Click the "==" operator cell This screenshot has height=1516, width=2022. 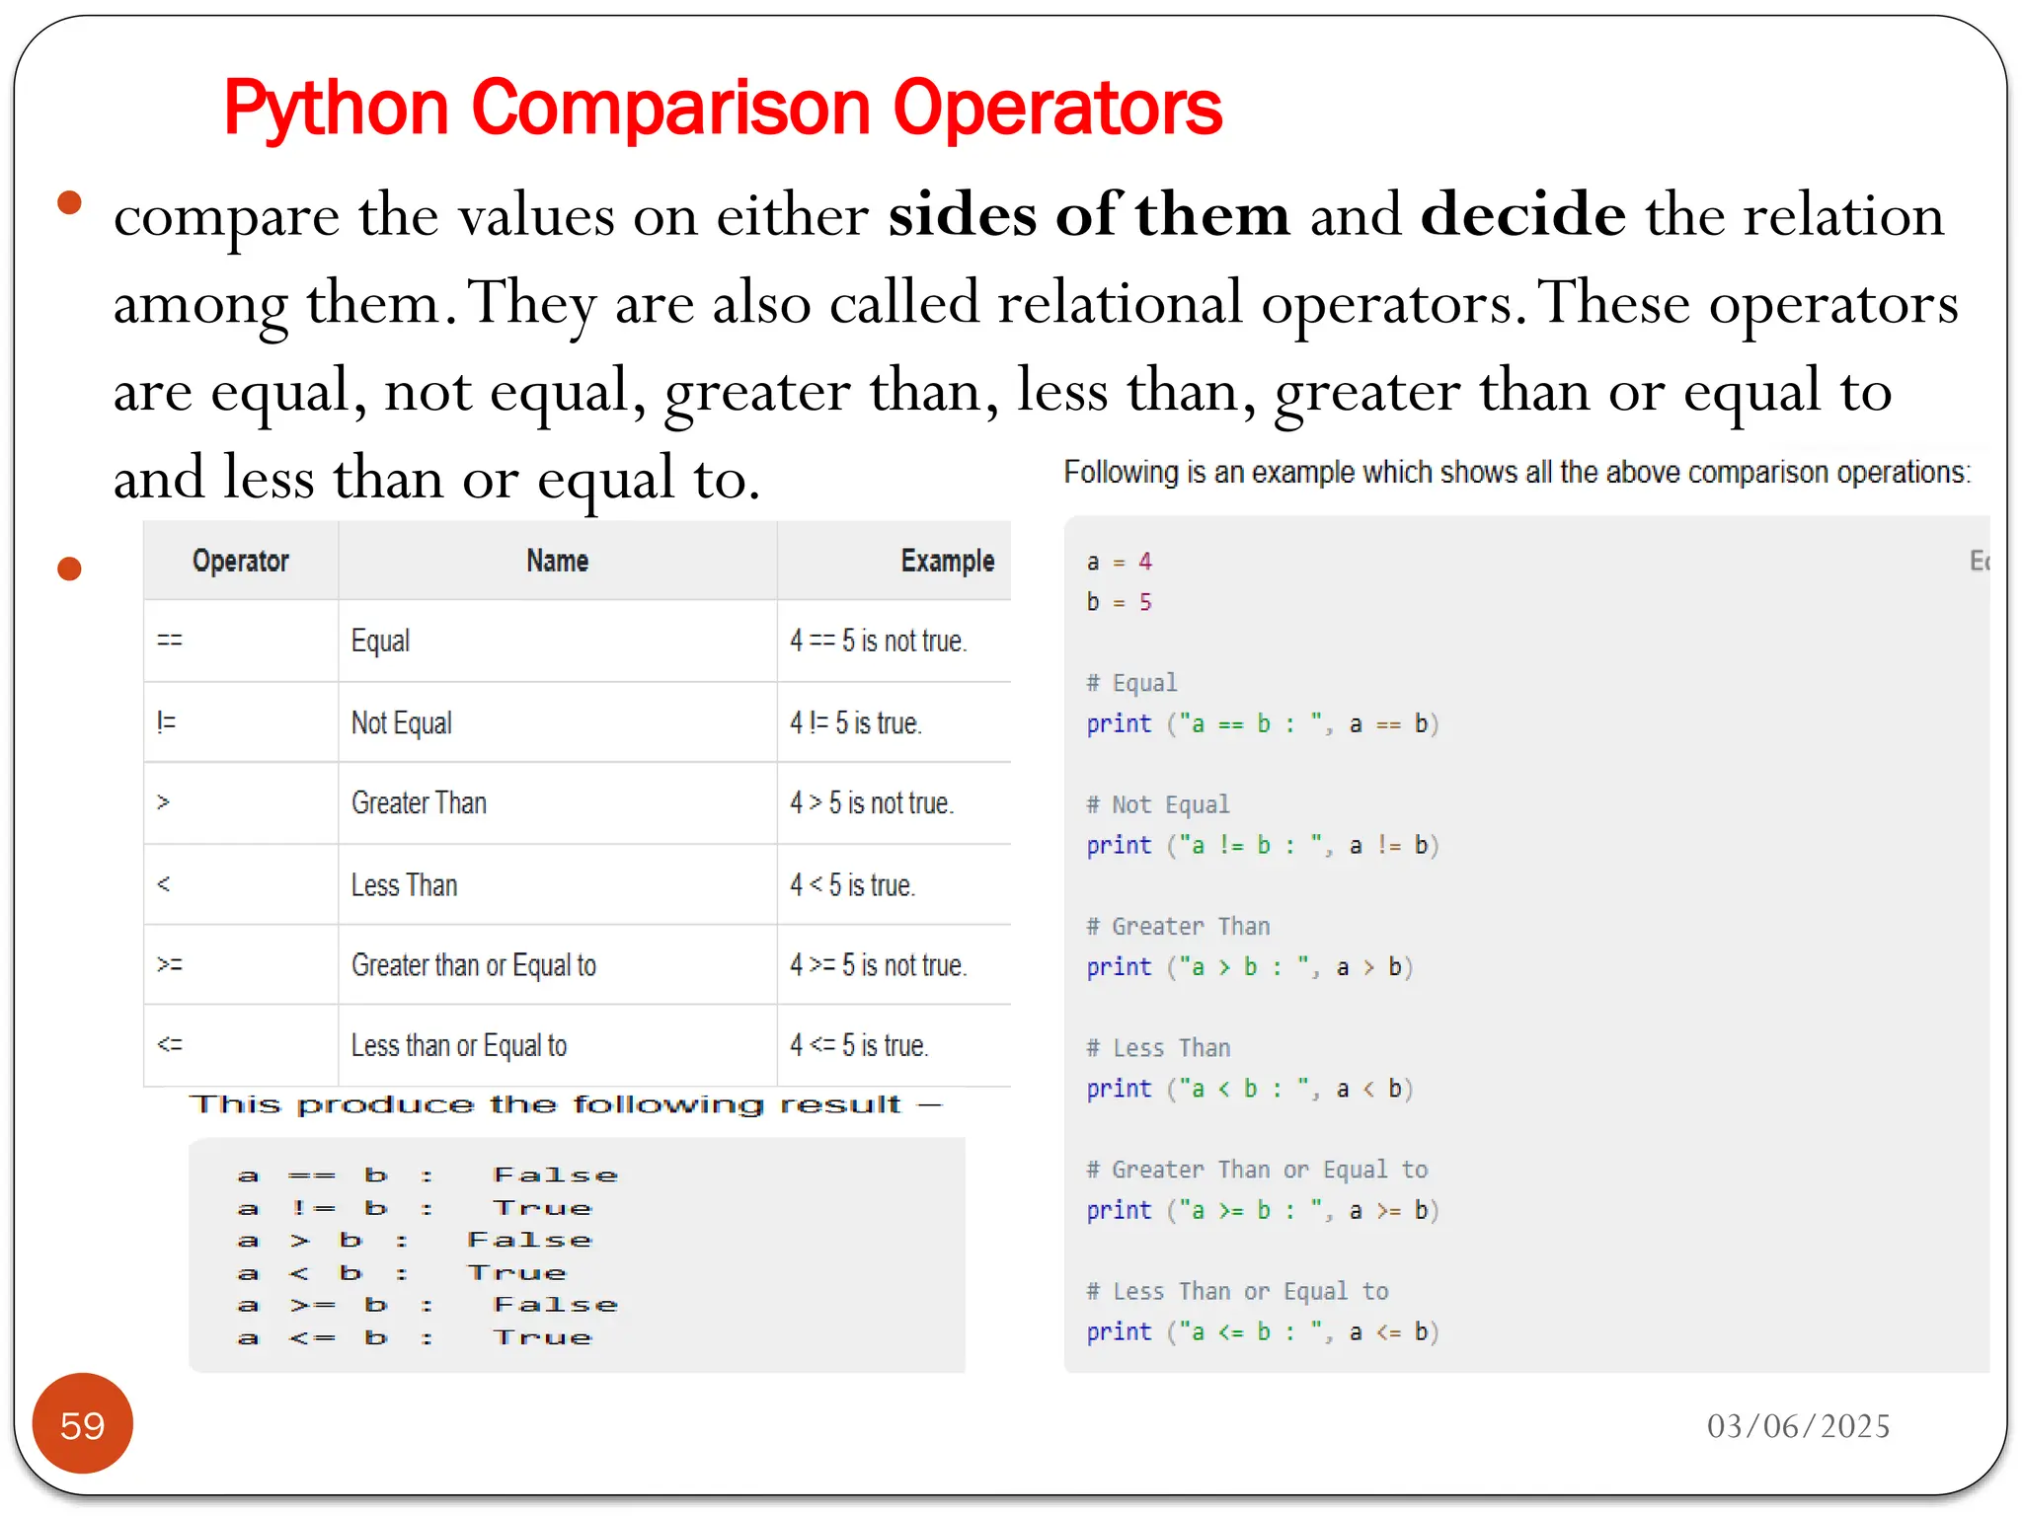point(241,641)
